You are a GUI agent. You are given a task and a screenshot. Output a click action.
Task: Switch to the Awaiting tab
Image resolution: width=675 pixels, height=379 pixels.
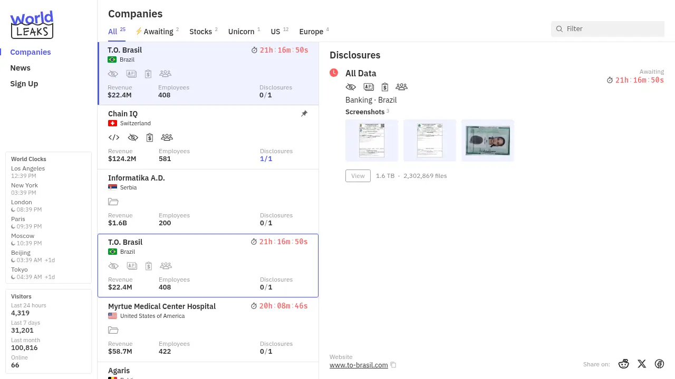[x=158, y=32]
